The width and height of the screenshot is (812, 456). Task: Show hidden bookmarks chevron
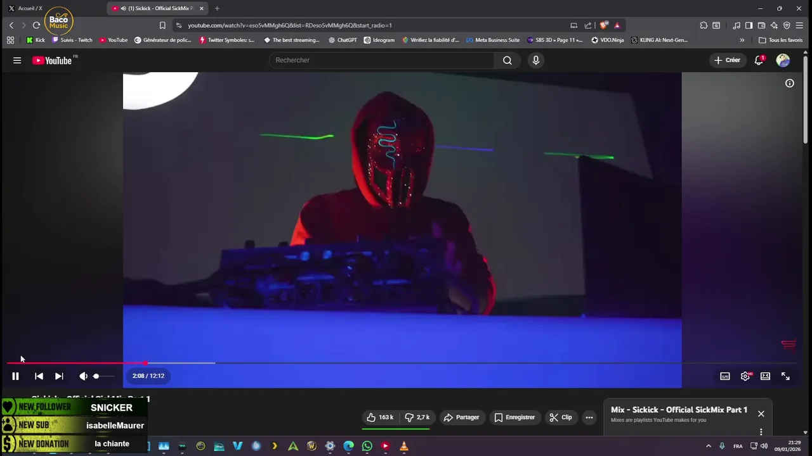[x=742, y=40]
